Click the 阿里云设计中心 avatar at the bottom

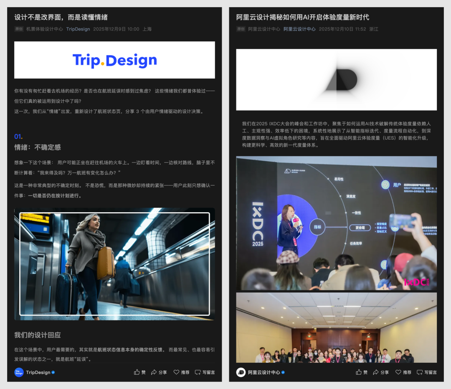pyautogui.click(x=241, y=372)
